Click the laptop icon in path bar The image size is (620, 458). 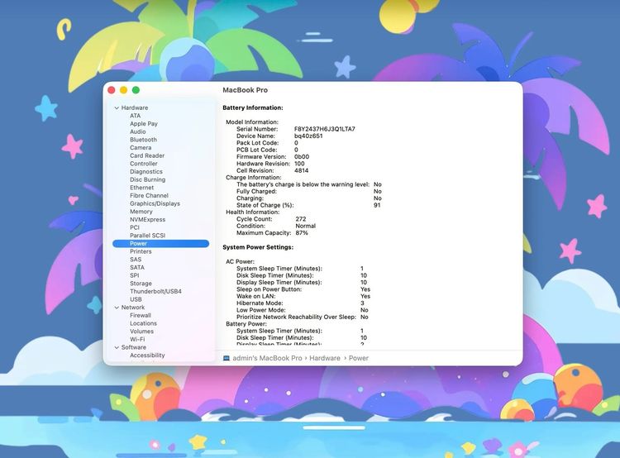(x=227, y=358)
